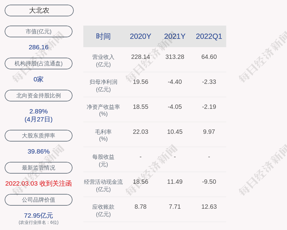
Task: Select the 最新监管情况 label pill
Action: pos(39,168)
